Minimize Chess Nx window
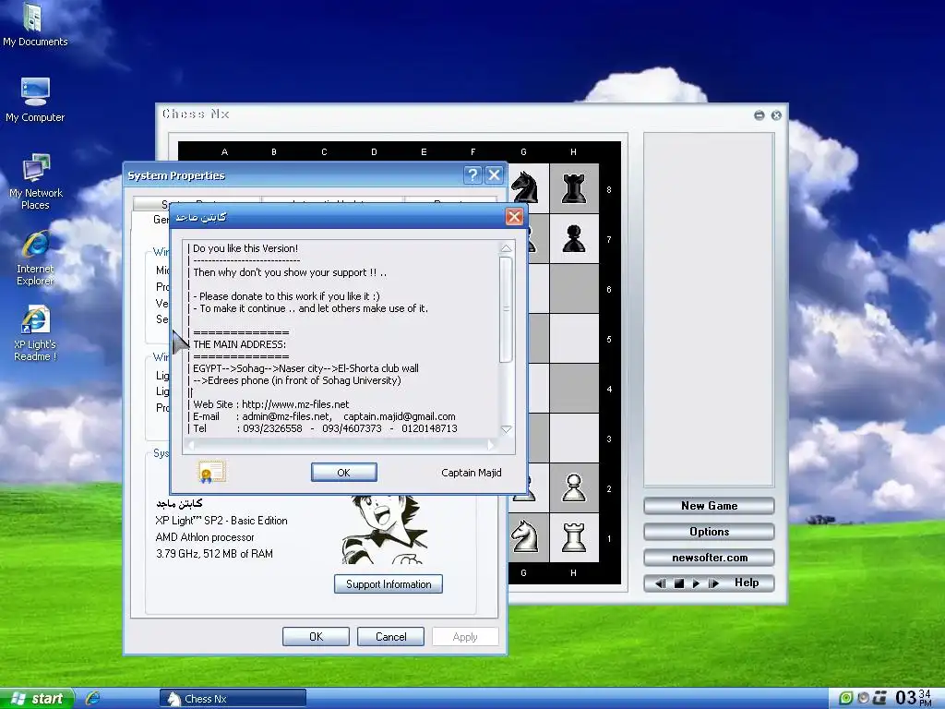The image size is (945, 709). pos(760,115)
